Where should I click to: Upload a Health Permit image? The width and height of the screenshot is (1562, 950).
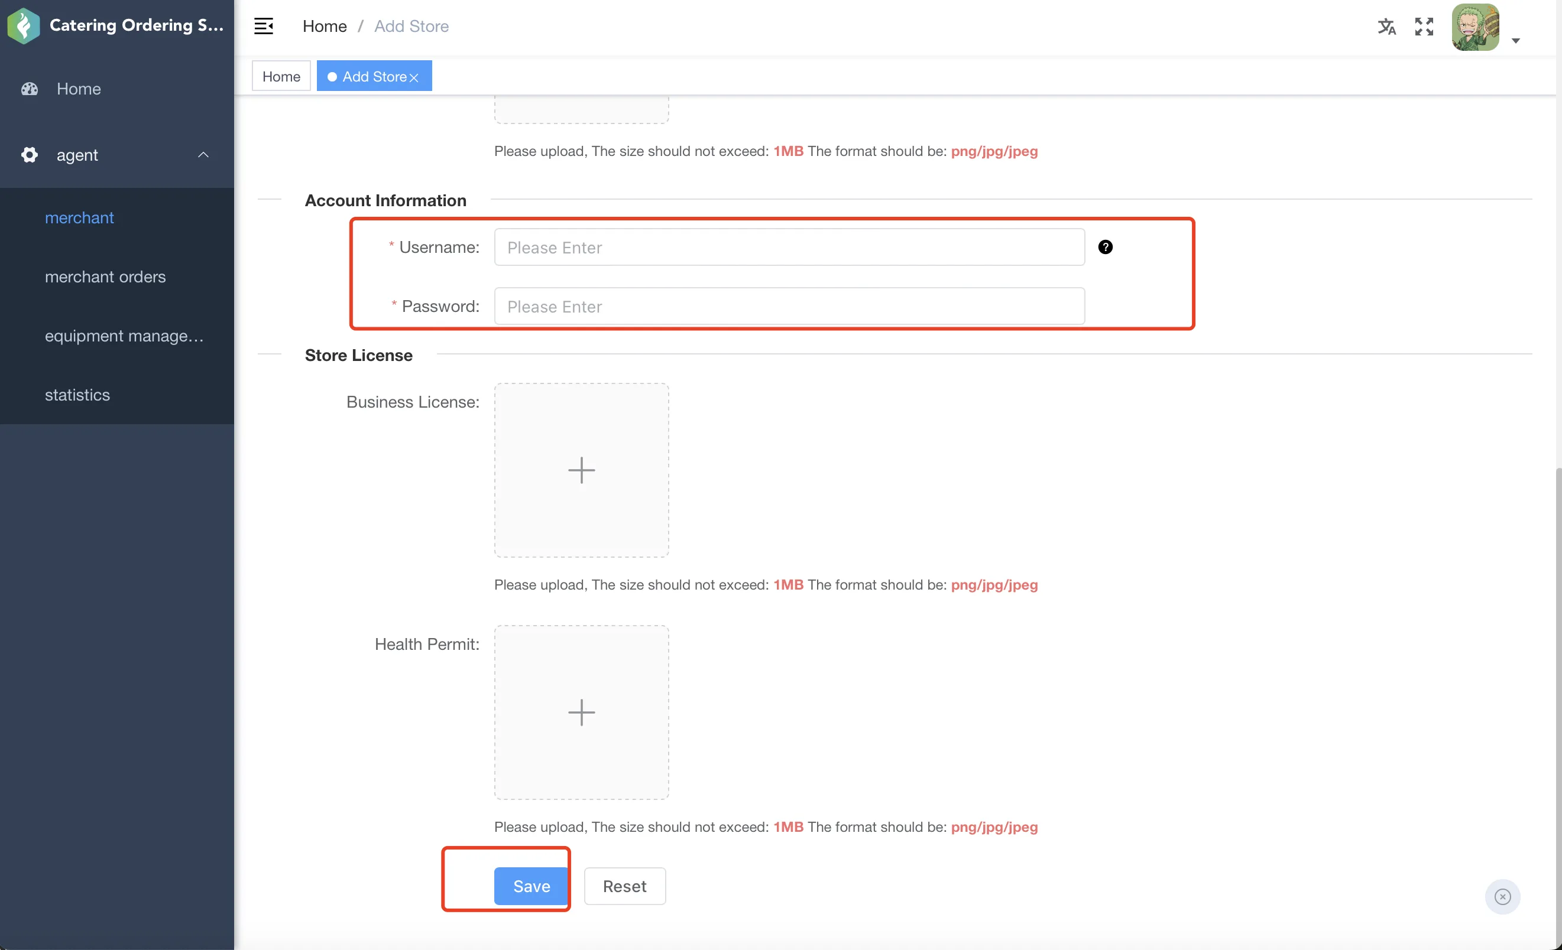point(581,712)
